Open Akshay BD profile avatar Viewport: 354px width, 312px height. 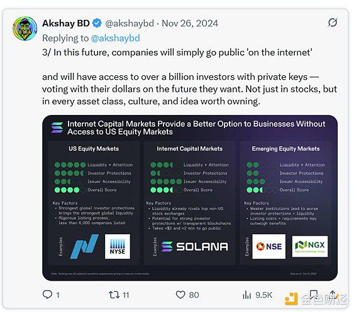(x=25, y=29)
